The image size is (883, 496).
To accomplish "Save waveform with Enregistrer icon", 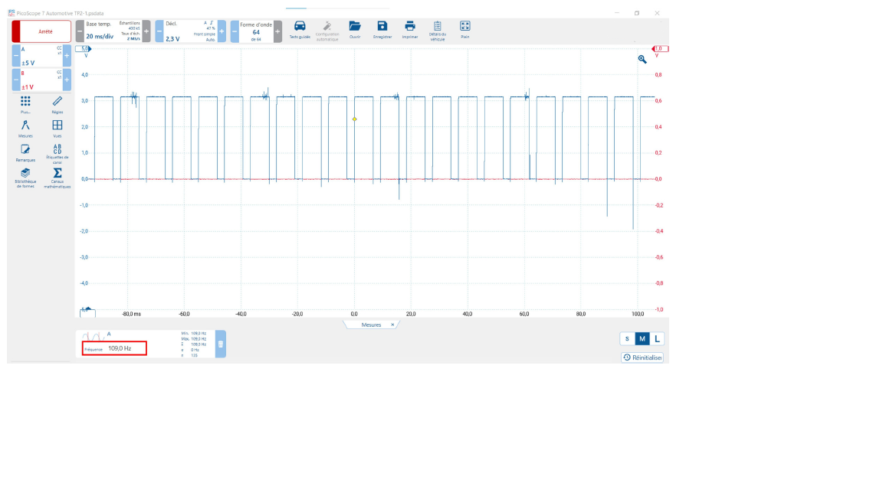I will [382, 26].
